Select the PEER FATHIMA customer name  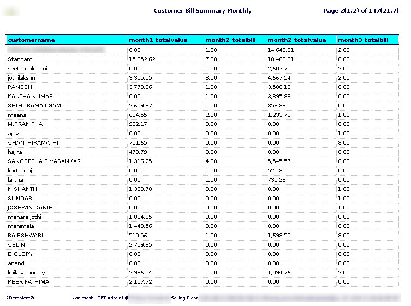tap(28, 282)
